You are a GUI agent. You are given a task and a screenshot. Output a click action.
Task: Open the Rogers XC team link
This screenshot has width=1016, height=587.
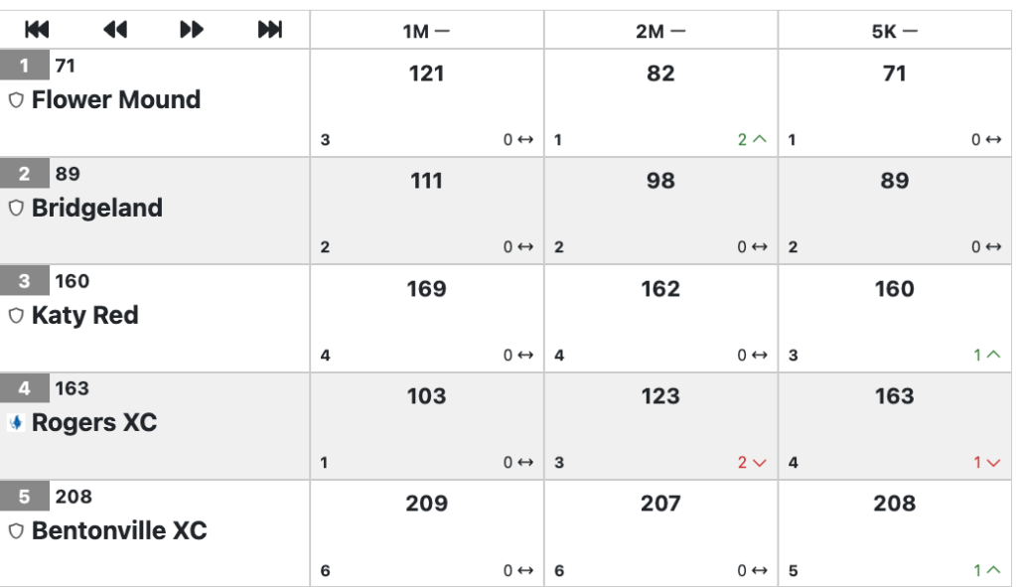point(94,423)
